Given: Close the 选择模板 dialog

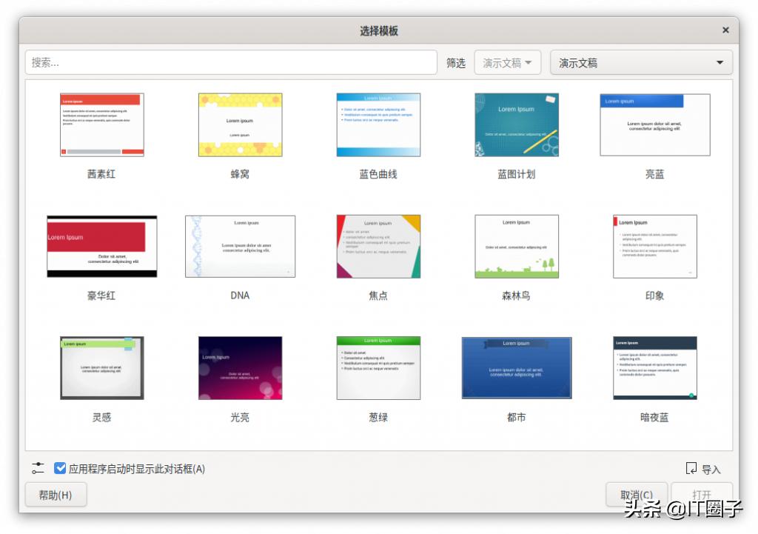Looking at the screenshot, I should [x=724, y=30].
